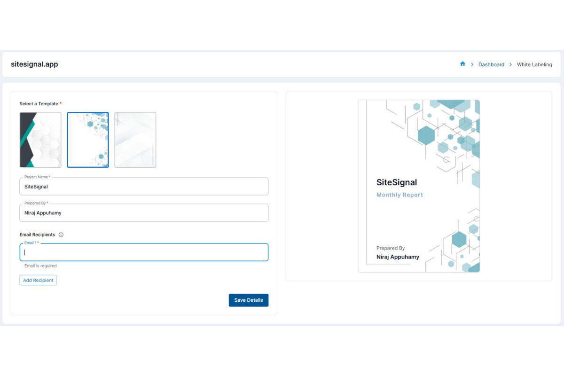Click the home icon in breadcrumb
This screenshot has width=564, height=376.
(x=462, y=64)
